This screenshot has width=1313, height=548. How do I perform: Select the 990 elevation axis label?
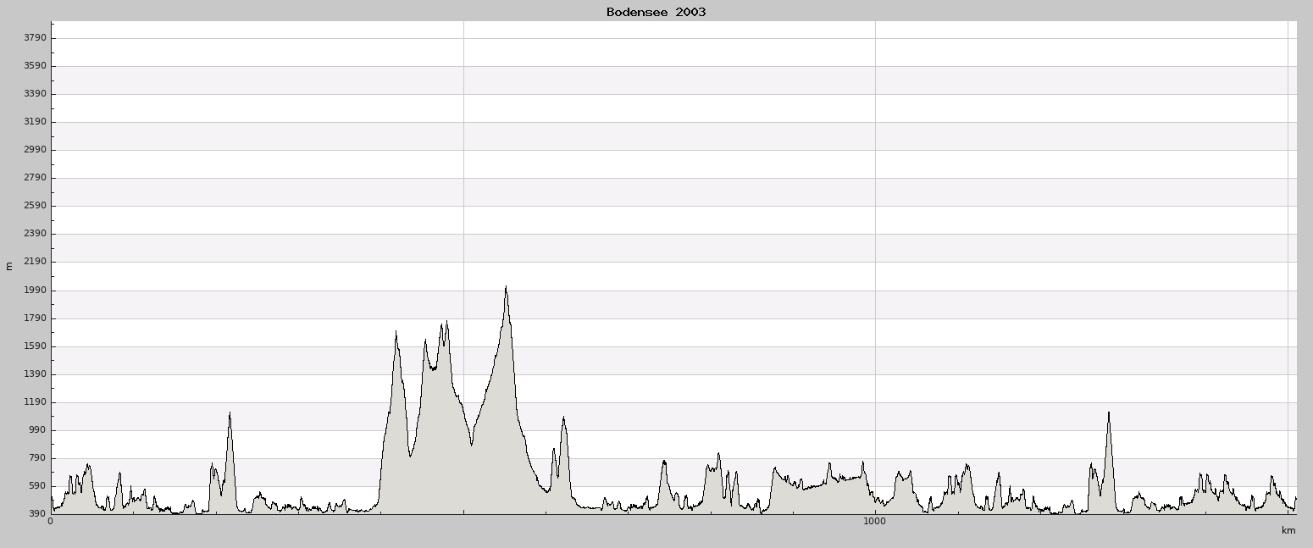click(37, 430)
